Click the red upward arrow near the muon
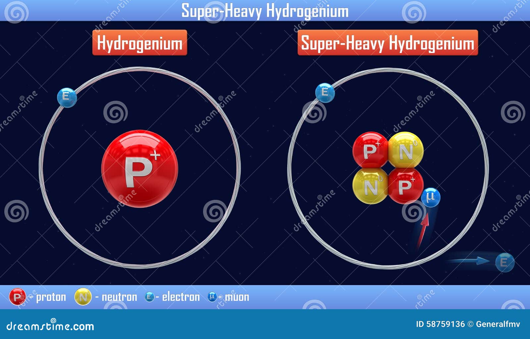The height and width of the screenshot is (339, 530). click(x=424, y=227)
